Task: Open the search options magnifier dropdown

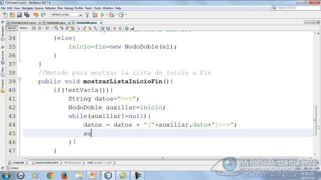Action: 274,8
